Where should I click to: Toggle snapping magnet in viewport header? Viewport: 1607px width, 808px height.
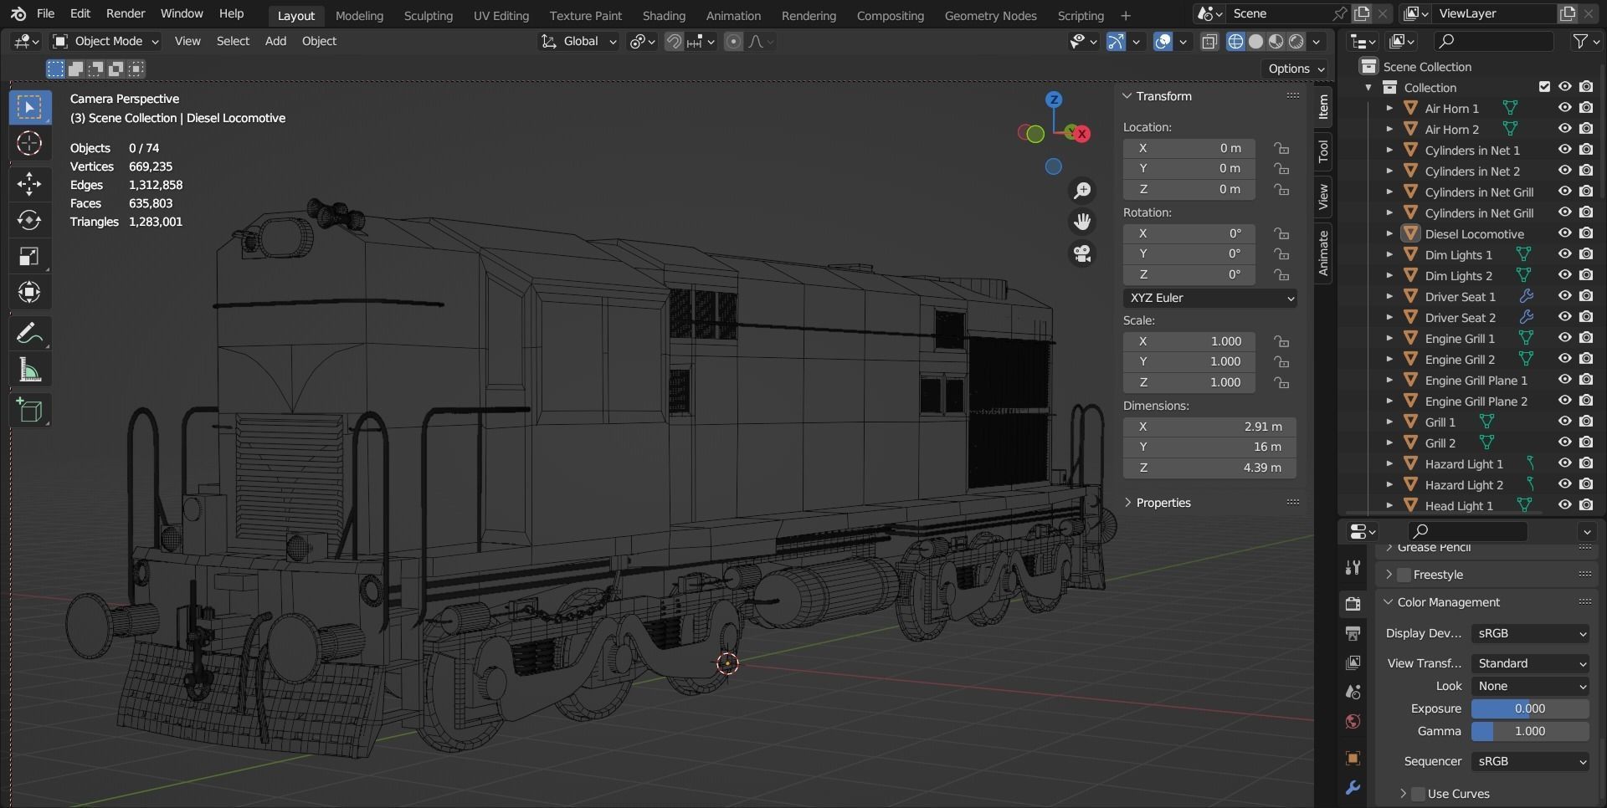(674, 41)
